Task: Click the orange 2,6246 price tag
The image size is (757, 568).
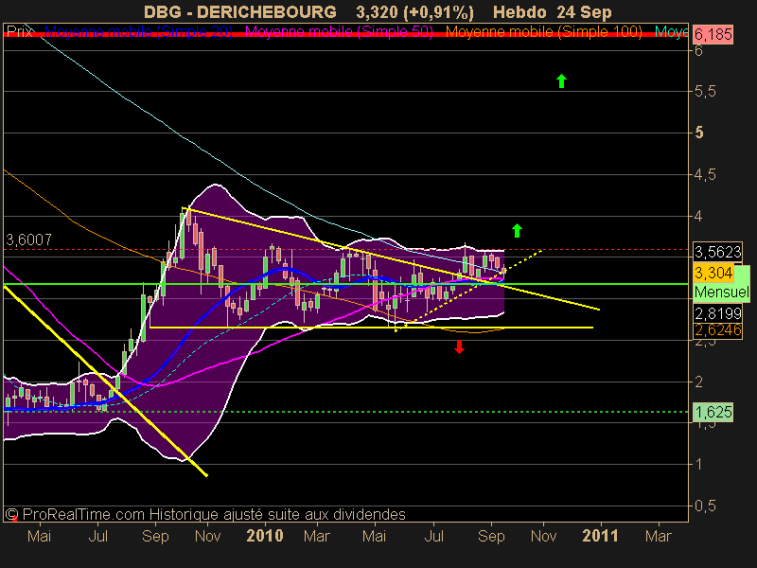Action: (x=717, y=330)
